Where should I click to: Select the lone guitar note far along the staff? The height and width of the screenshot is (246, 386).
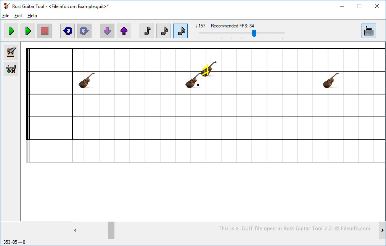331,80
